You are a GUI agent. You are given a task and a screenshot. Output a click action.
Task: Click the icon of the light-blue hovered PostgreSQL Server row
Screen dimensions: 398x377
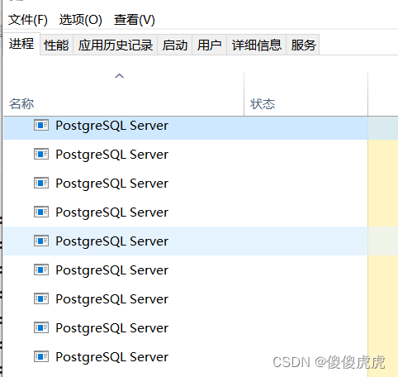41,241
